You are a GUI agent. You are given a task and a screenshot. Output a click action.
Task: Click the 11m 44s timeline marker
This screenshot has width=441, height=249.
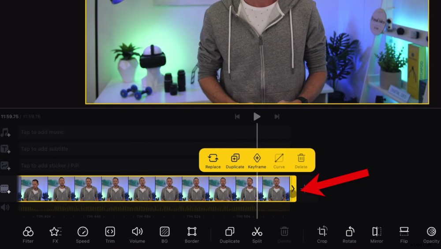click(93, 216)
